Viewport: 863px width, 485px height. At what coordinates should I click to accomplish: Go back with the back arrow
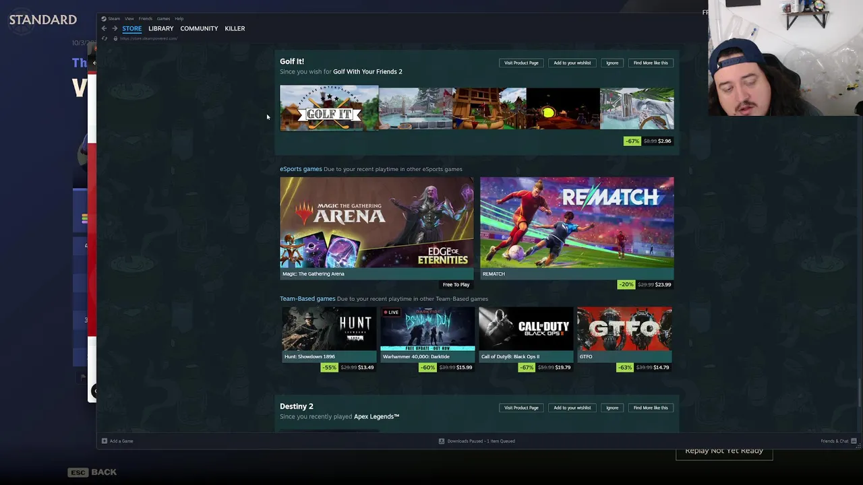tap(104, 28)
